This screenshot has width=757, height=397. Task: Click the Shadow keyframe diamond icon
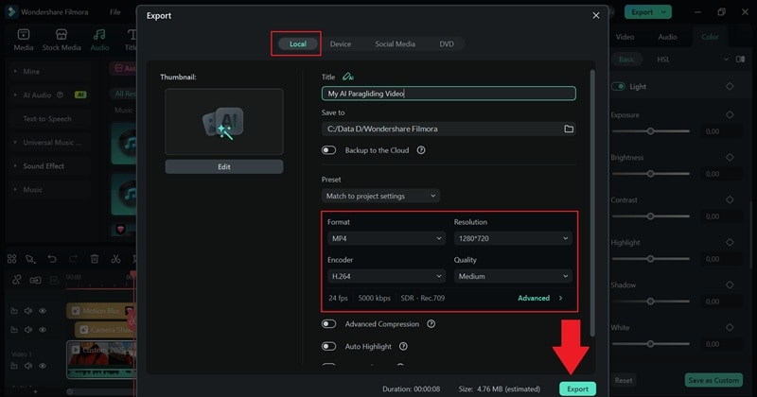[730, 285]
